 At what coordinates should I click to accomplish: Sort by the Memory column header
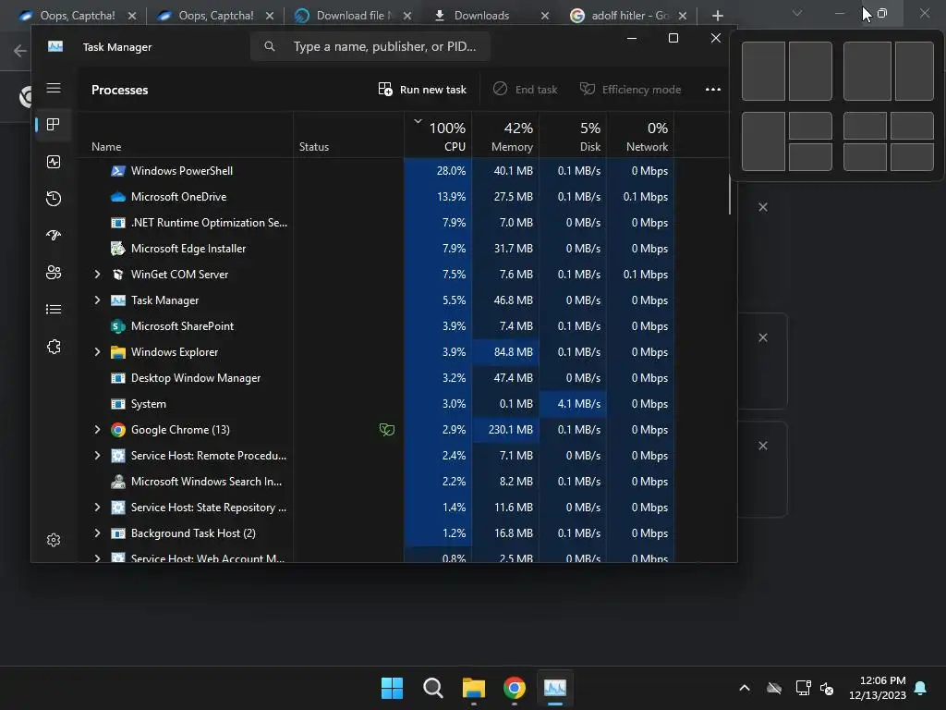click(505, 136)
